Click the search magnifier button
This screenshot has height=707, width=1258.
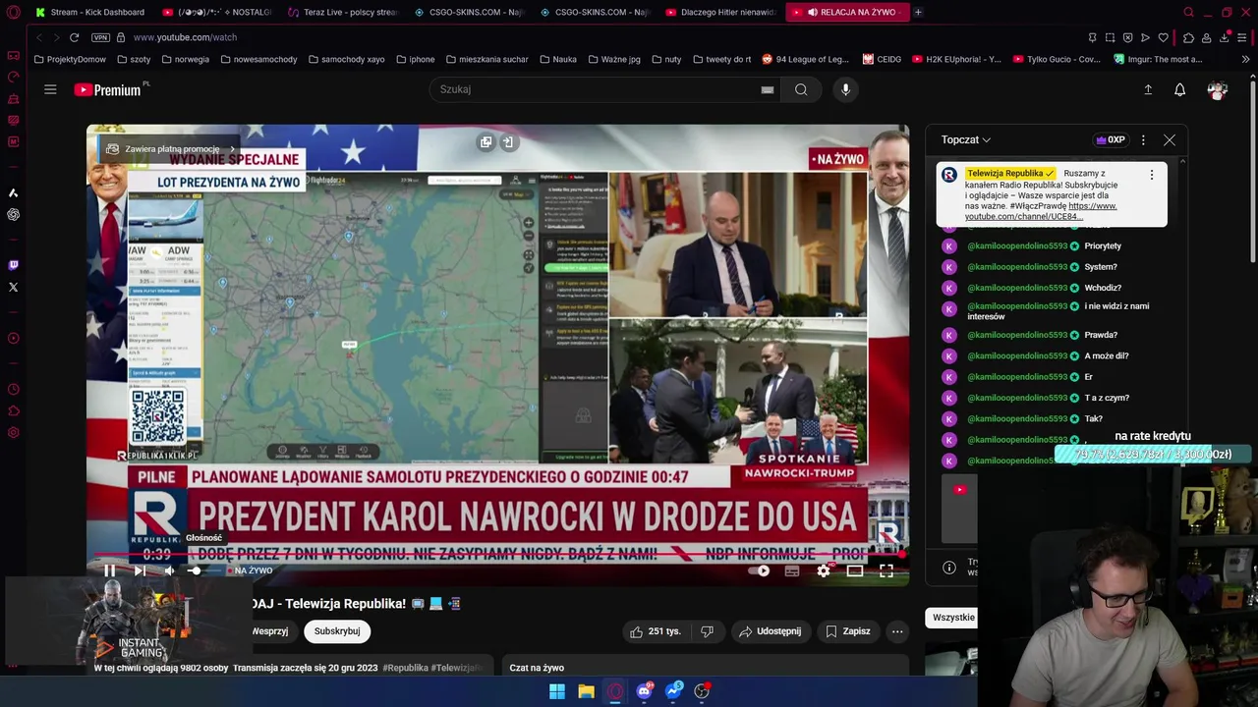coord(801,89)
